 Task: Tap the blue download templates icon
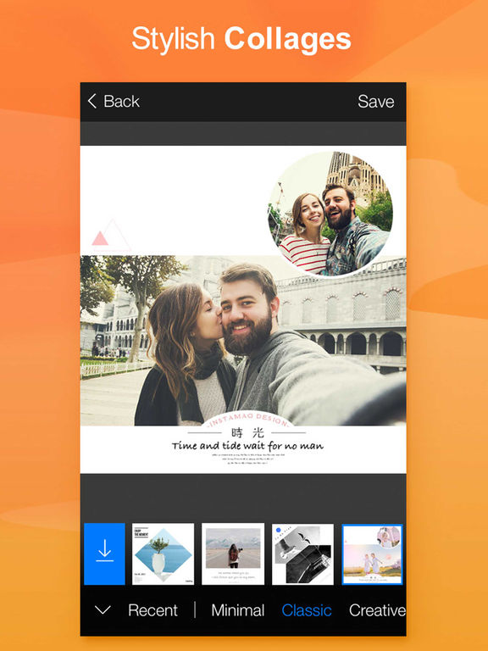pos(104,554)
